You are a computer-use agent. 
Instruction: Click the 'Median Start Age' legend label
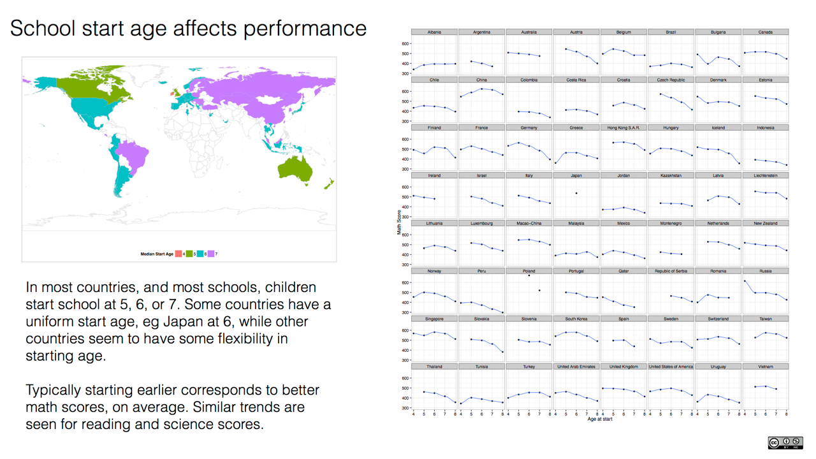(x=157, y=254)
